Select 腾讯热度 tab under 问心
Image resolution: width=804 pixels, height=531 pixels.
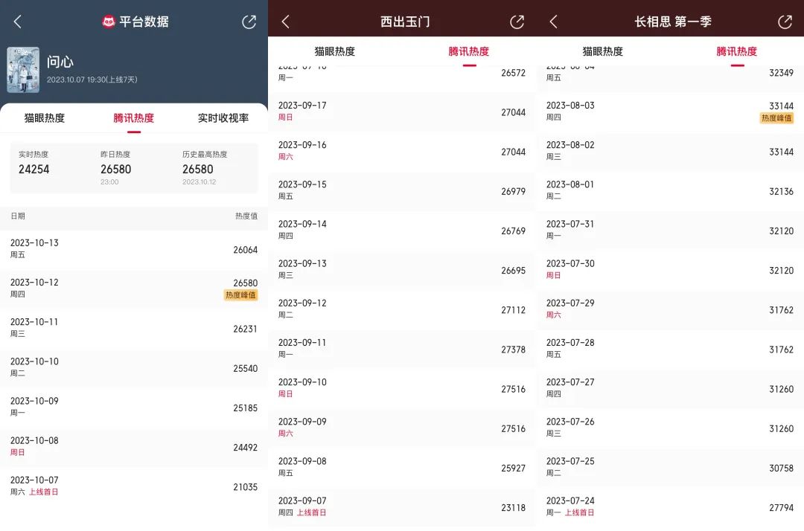click(134, 118)
